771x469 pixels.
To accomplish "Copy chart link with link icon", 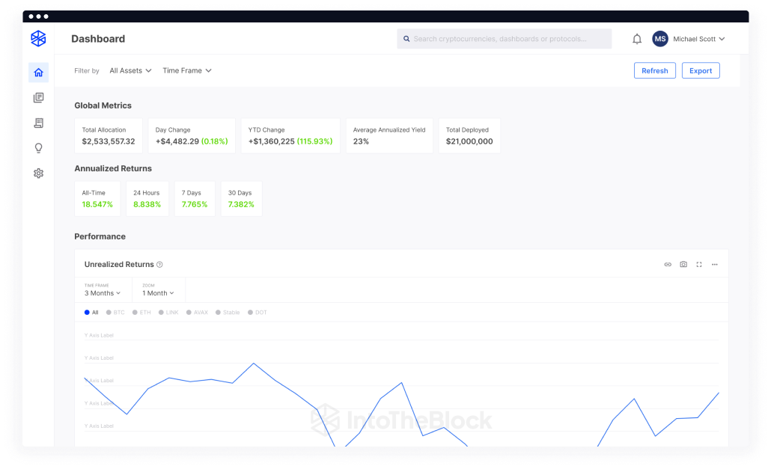I will point(668,264).
